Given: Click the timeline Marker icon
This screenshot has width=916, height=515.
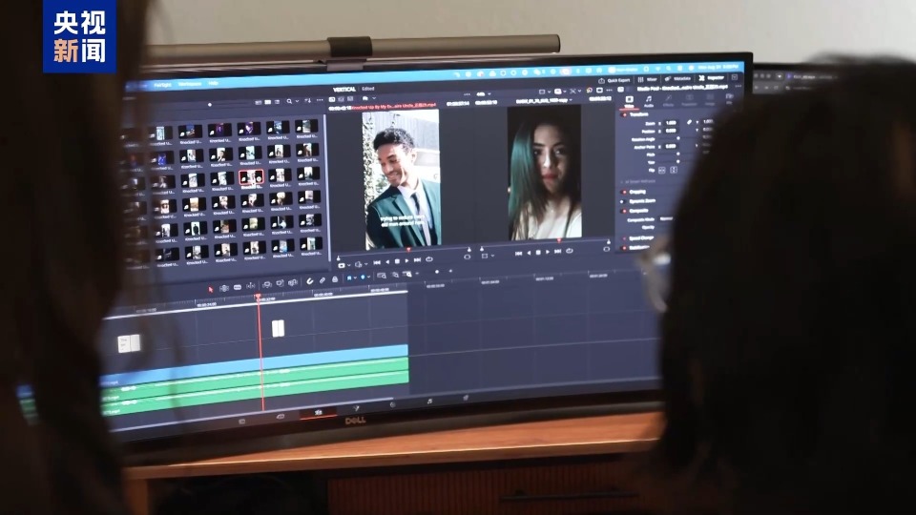Looking at the screenshot, I should click(x=363, y=278).
